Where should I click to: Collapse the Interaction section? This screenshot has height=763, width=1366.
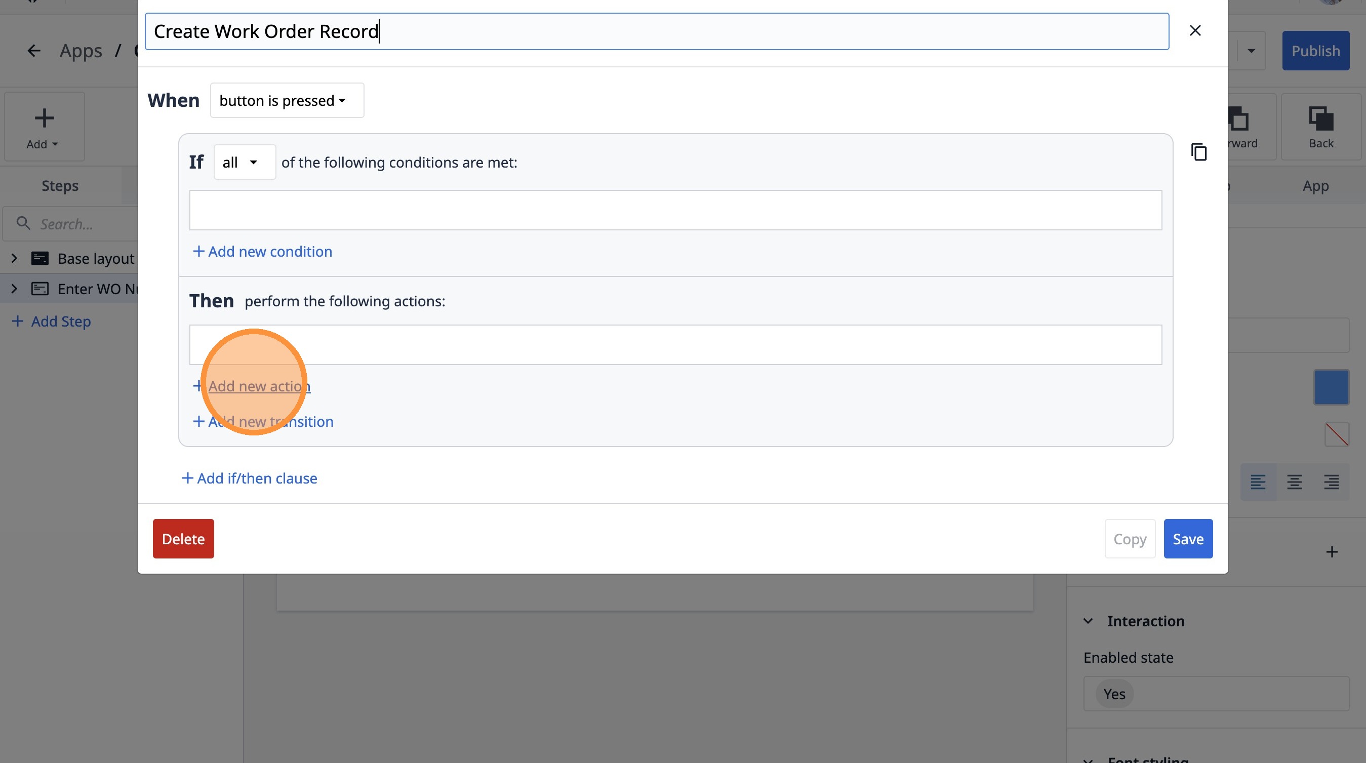tap(1088, 621)
